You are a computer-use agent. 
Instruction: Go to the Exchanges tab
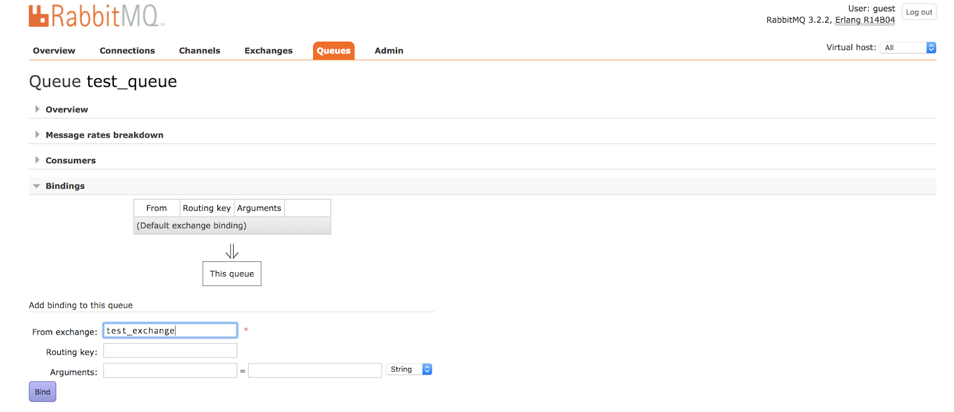tap(268, 51)
